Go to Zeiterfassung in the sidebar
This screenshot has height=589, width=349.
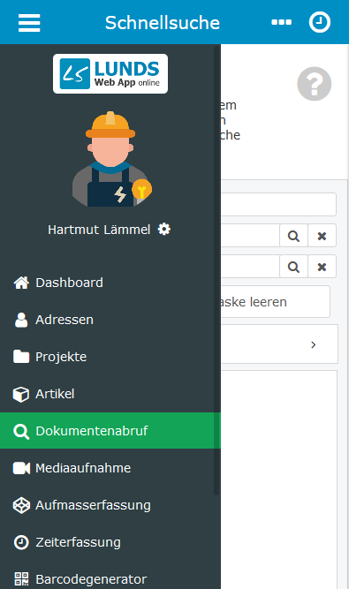pos(110,542)
